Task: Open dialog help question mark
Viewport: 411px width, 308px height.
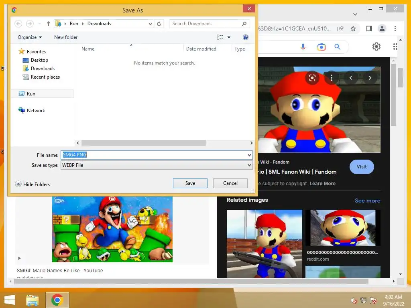Action: click(x=245, y=37)
